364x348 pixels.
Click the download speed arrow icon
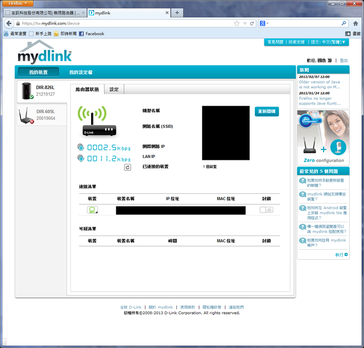point(81,158)
